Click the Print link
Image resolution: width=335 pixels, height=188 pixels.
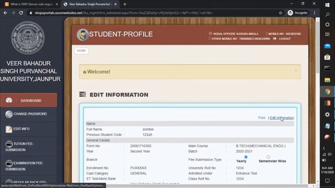pos(261,118)
